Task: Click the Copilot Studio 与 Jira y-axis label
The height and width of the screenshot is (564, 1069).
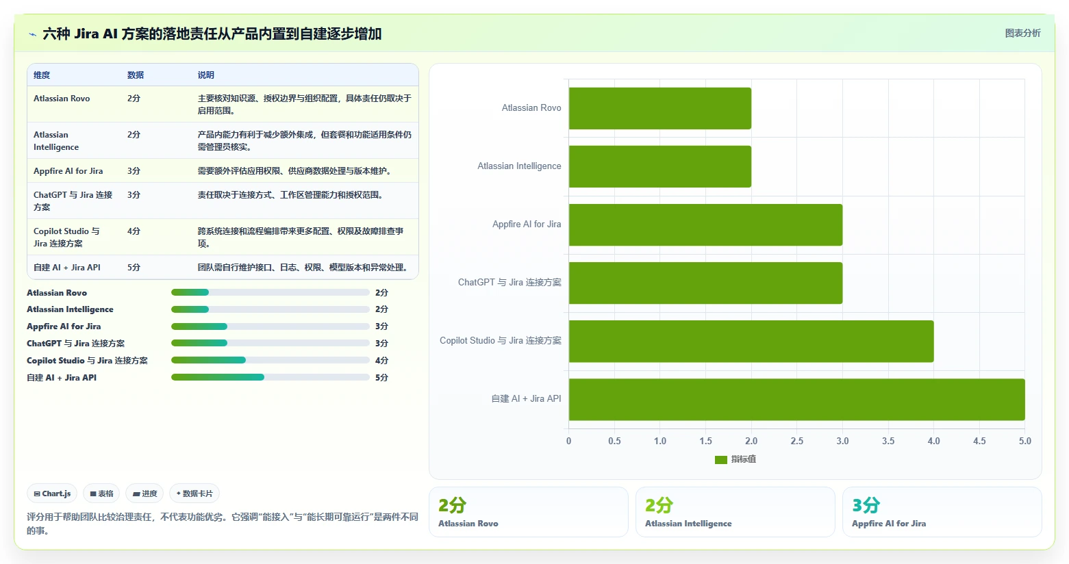Action: (501, 341)
